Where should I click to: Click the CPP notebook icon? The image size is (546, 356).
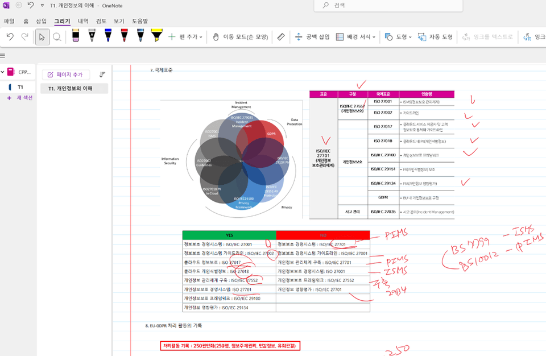click(11, 72)
